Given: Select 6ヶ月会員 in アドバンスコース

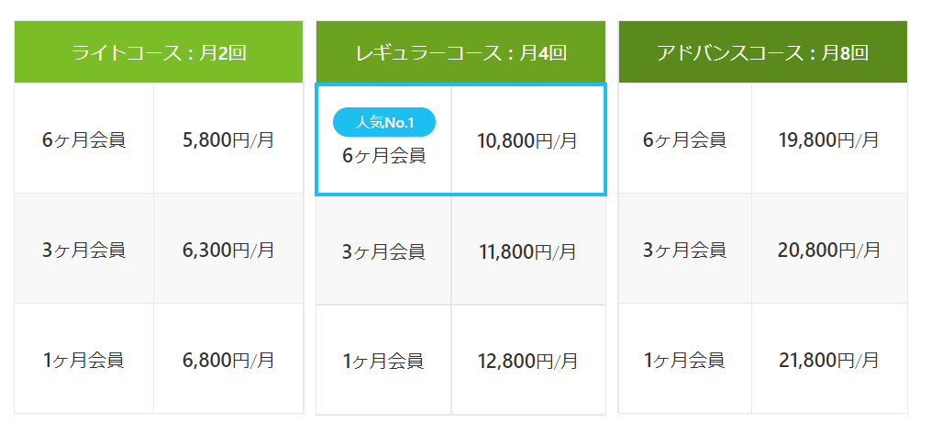Looking at the screenshot, I should (x=684, y=139).
